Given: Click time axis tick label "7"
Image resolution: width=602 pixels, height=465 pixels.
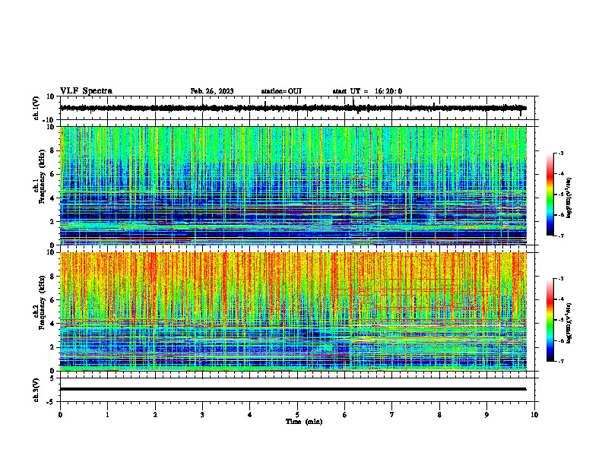Looking at the screenshot, I should coord(392,415).
